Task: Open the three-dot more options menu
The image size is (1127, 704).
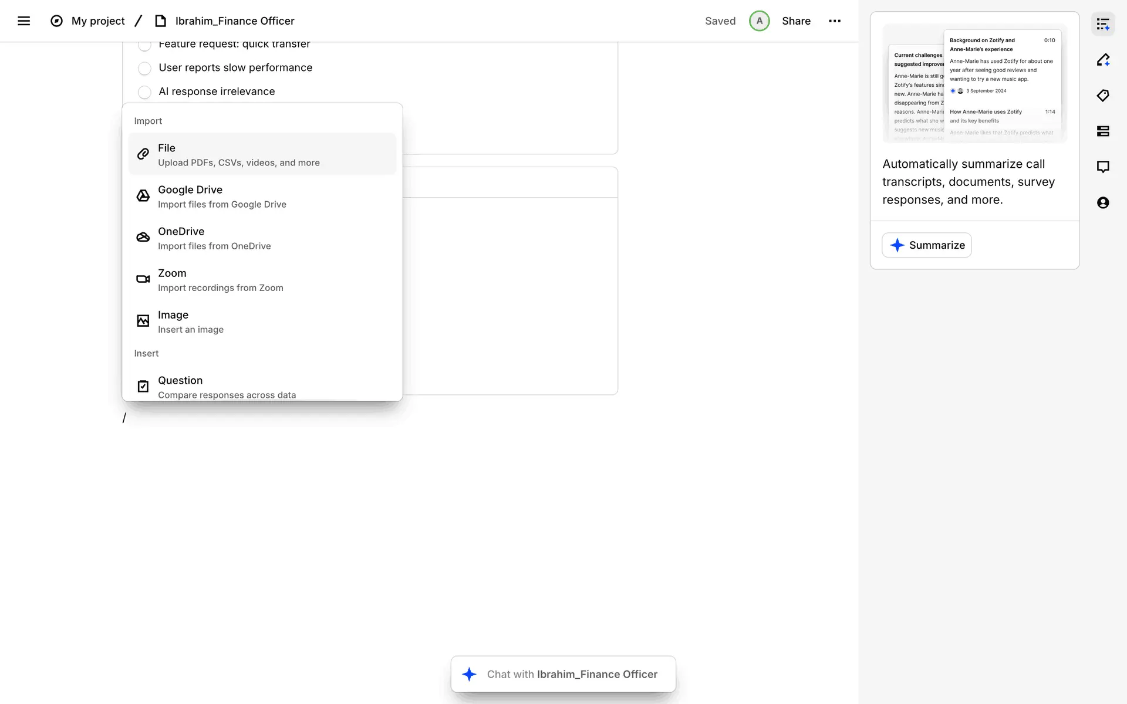Action: 834,21
